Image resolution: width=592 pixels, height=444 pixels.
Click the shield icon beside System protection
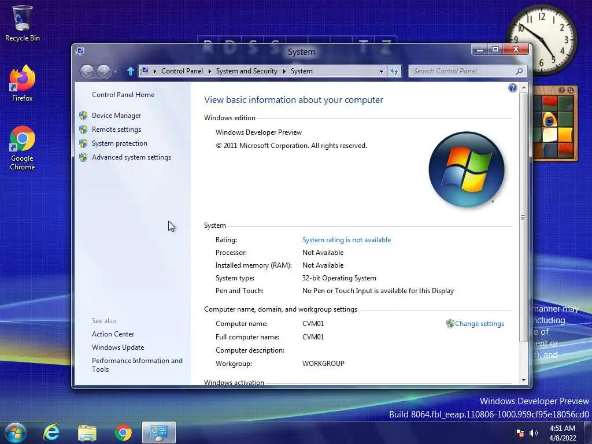(x=83, y=143)
